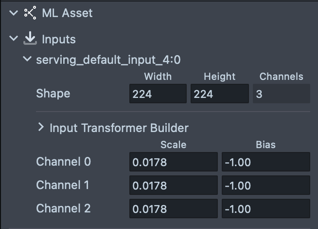
Task: Collapse the Inputs section chevron
Action: (13, 38)
